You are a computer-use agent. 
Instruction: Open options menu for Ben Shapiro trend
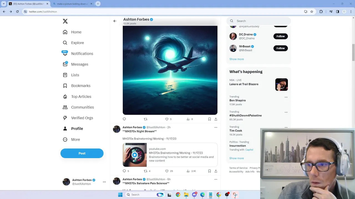click(x=286, y=97)
